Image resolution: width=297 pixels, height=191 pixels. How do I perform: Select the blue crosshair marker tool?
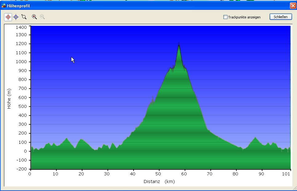point(16,17)
